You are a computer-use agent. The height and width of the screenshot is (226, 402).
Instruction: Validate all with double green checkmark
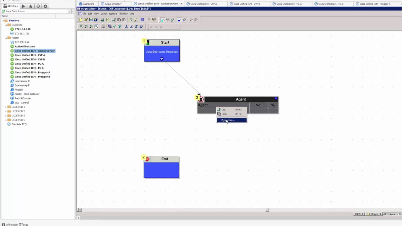[120, 26]
